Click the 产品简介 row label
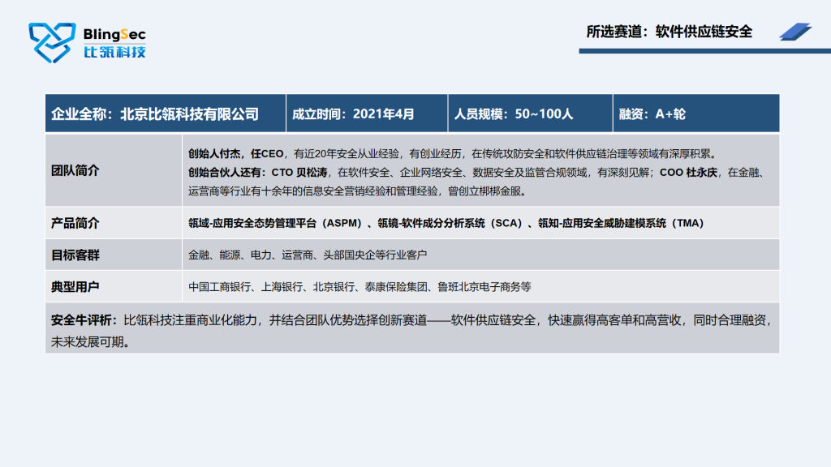Viewport: 831px width, 467px height. pos(75,224)
